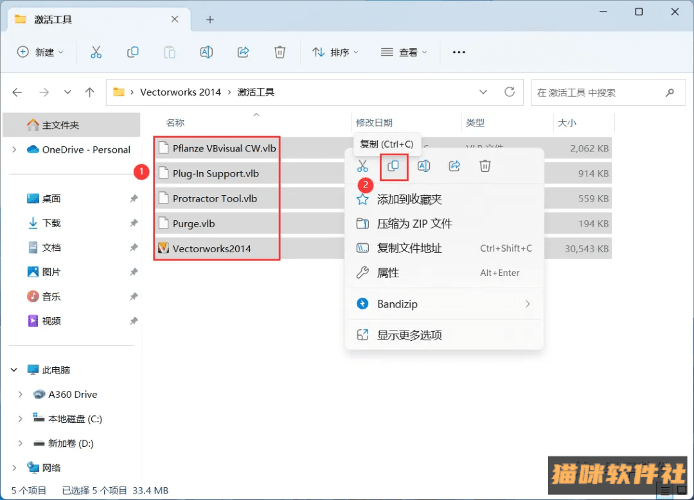Select the file Protractor Tool.vlb
This screenshot has width=694, height=500.
click(x=215, y=198)
